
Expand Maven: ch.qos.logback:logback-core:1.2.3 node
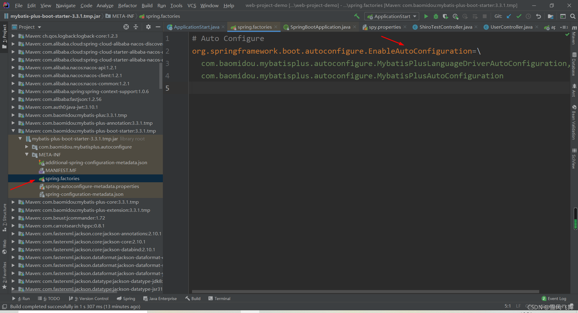13,36
